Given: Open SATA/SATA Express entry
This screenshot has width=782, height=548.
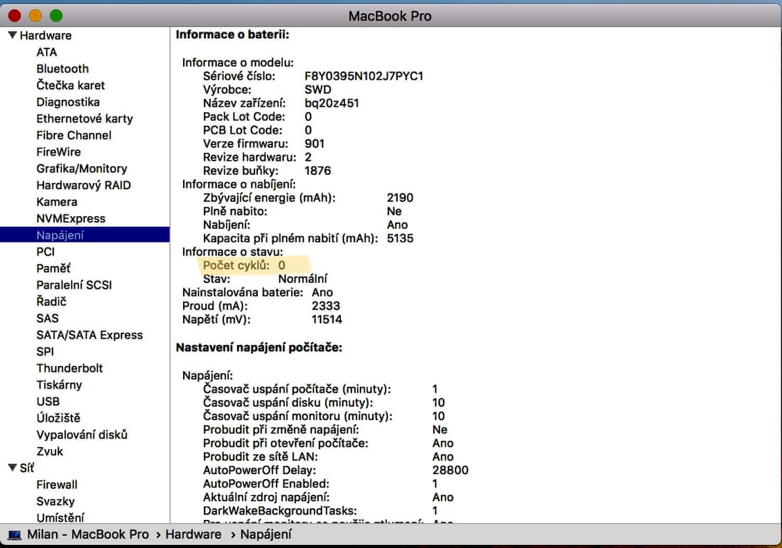Looking at the screenshot, I should (x=89, y=335).
